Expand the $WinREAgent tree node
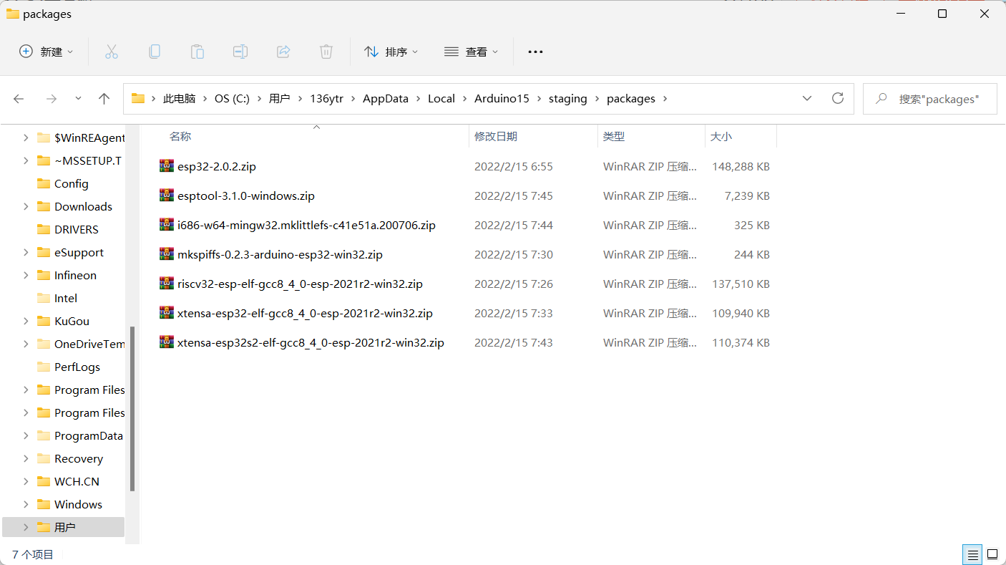 (26, 137)
